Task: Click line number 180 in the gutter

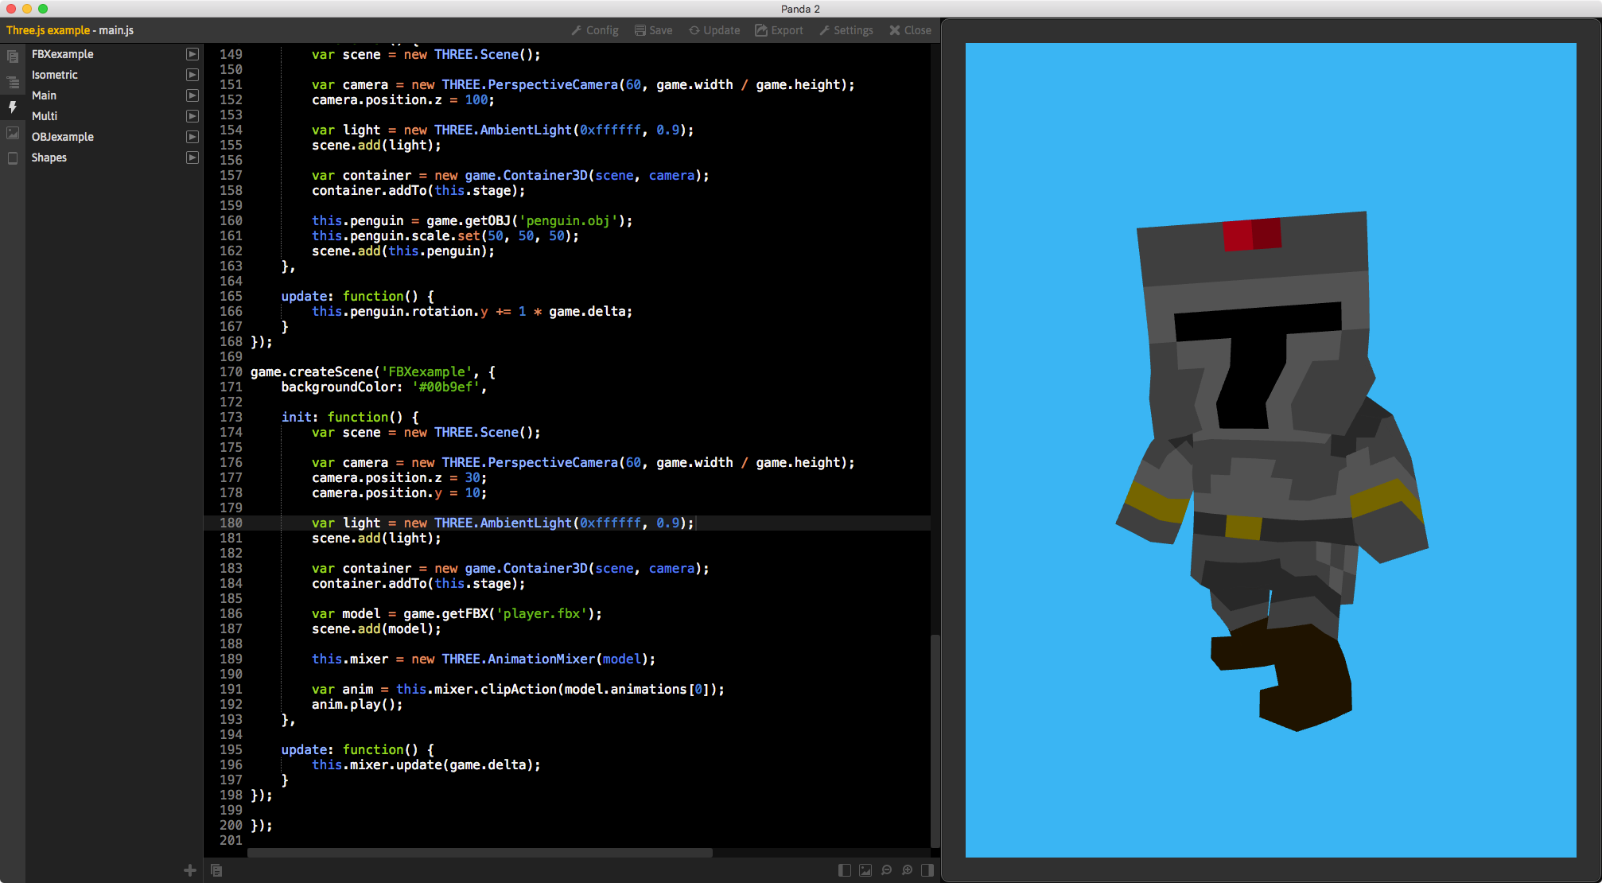Action: tap(231, 523)
